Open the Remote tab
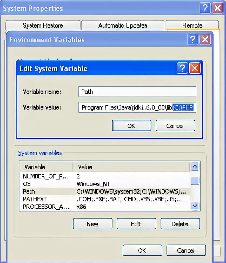The width and height of the screenshot is (226, 263). point(192,25)
